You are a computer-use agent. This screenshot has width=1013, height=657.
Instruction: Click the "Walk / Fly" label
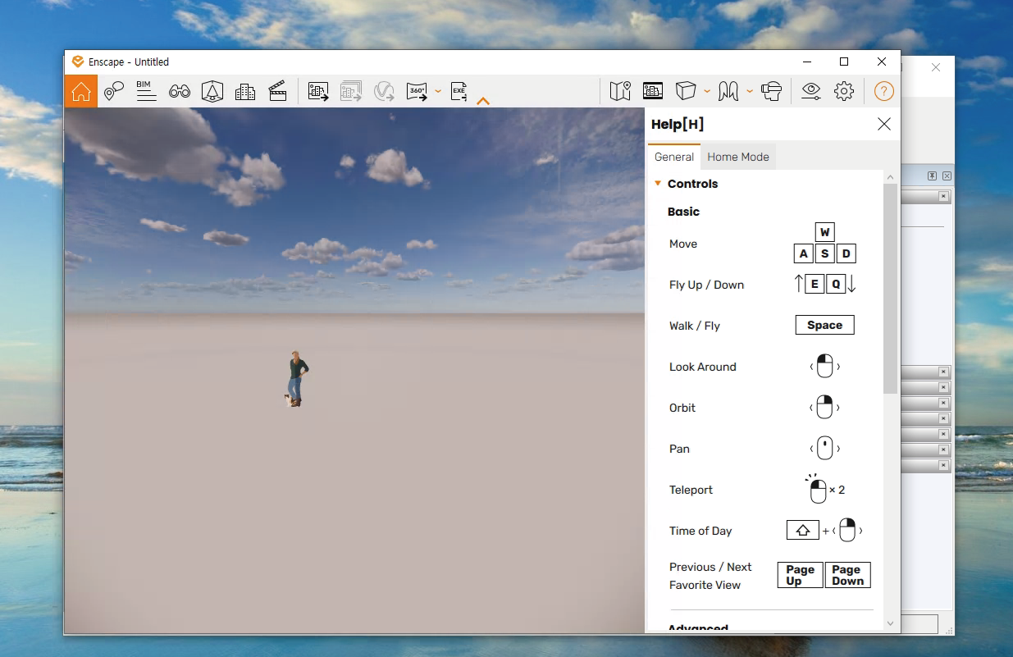(695, 326)
